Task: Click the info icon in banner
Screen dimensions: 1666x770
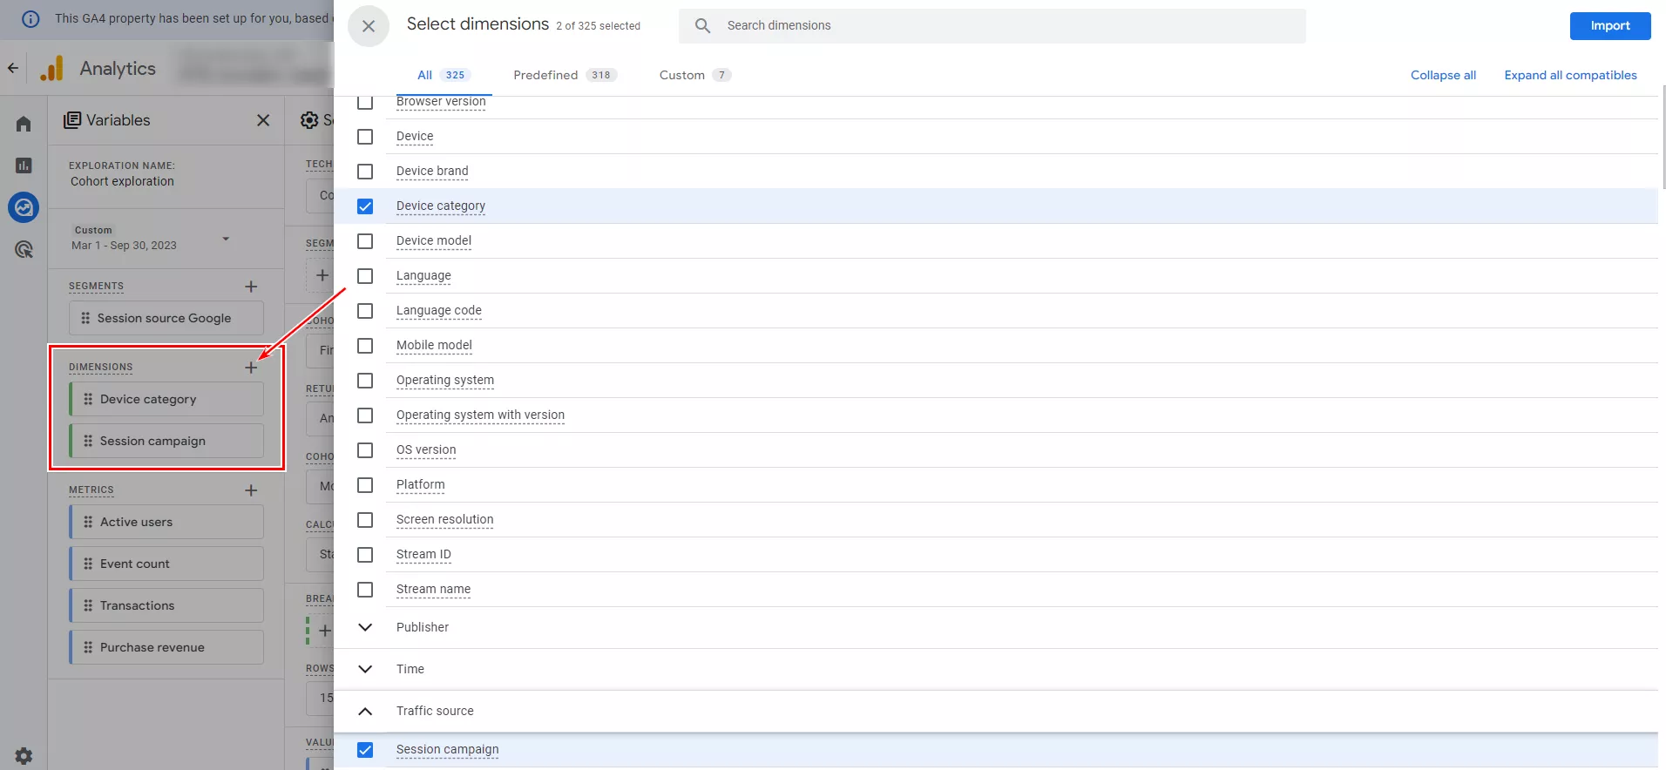Action: [30, 18]
